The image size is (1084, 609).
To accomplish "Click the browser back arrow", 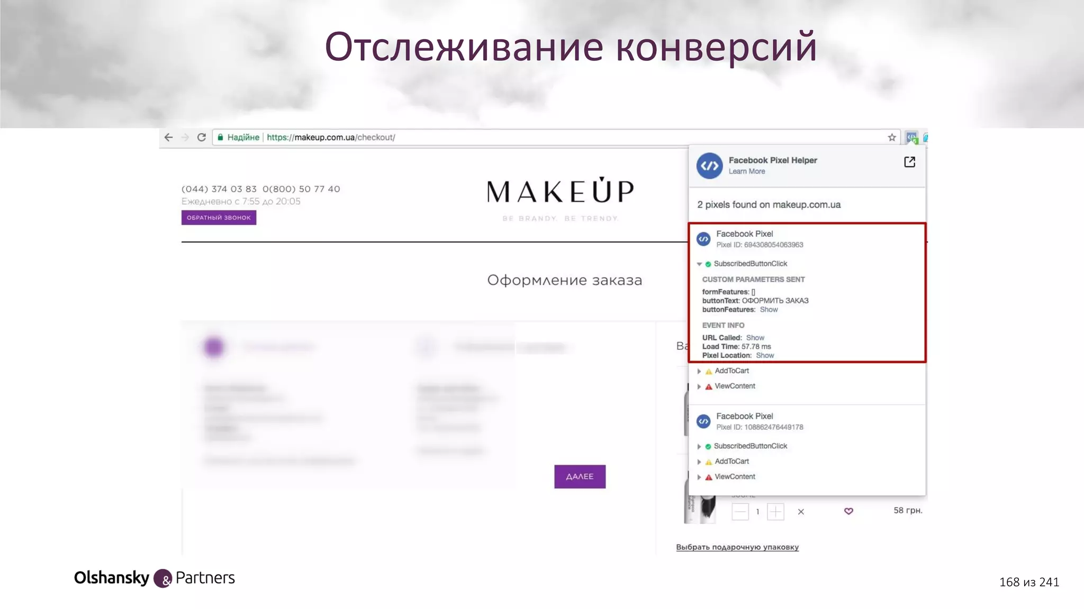I will pyautogui.click(x=168, y=137).
